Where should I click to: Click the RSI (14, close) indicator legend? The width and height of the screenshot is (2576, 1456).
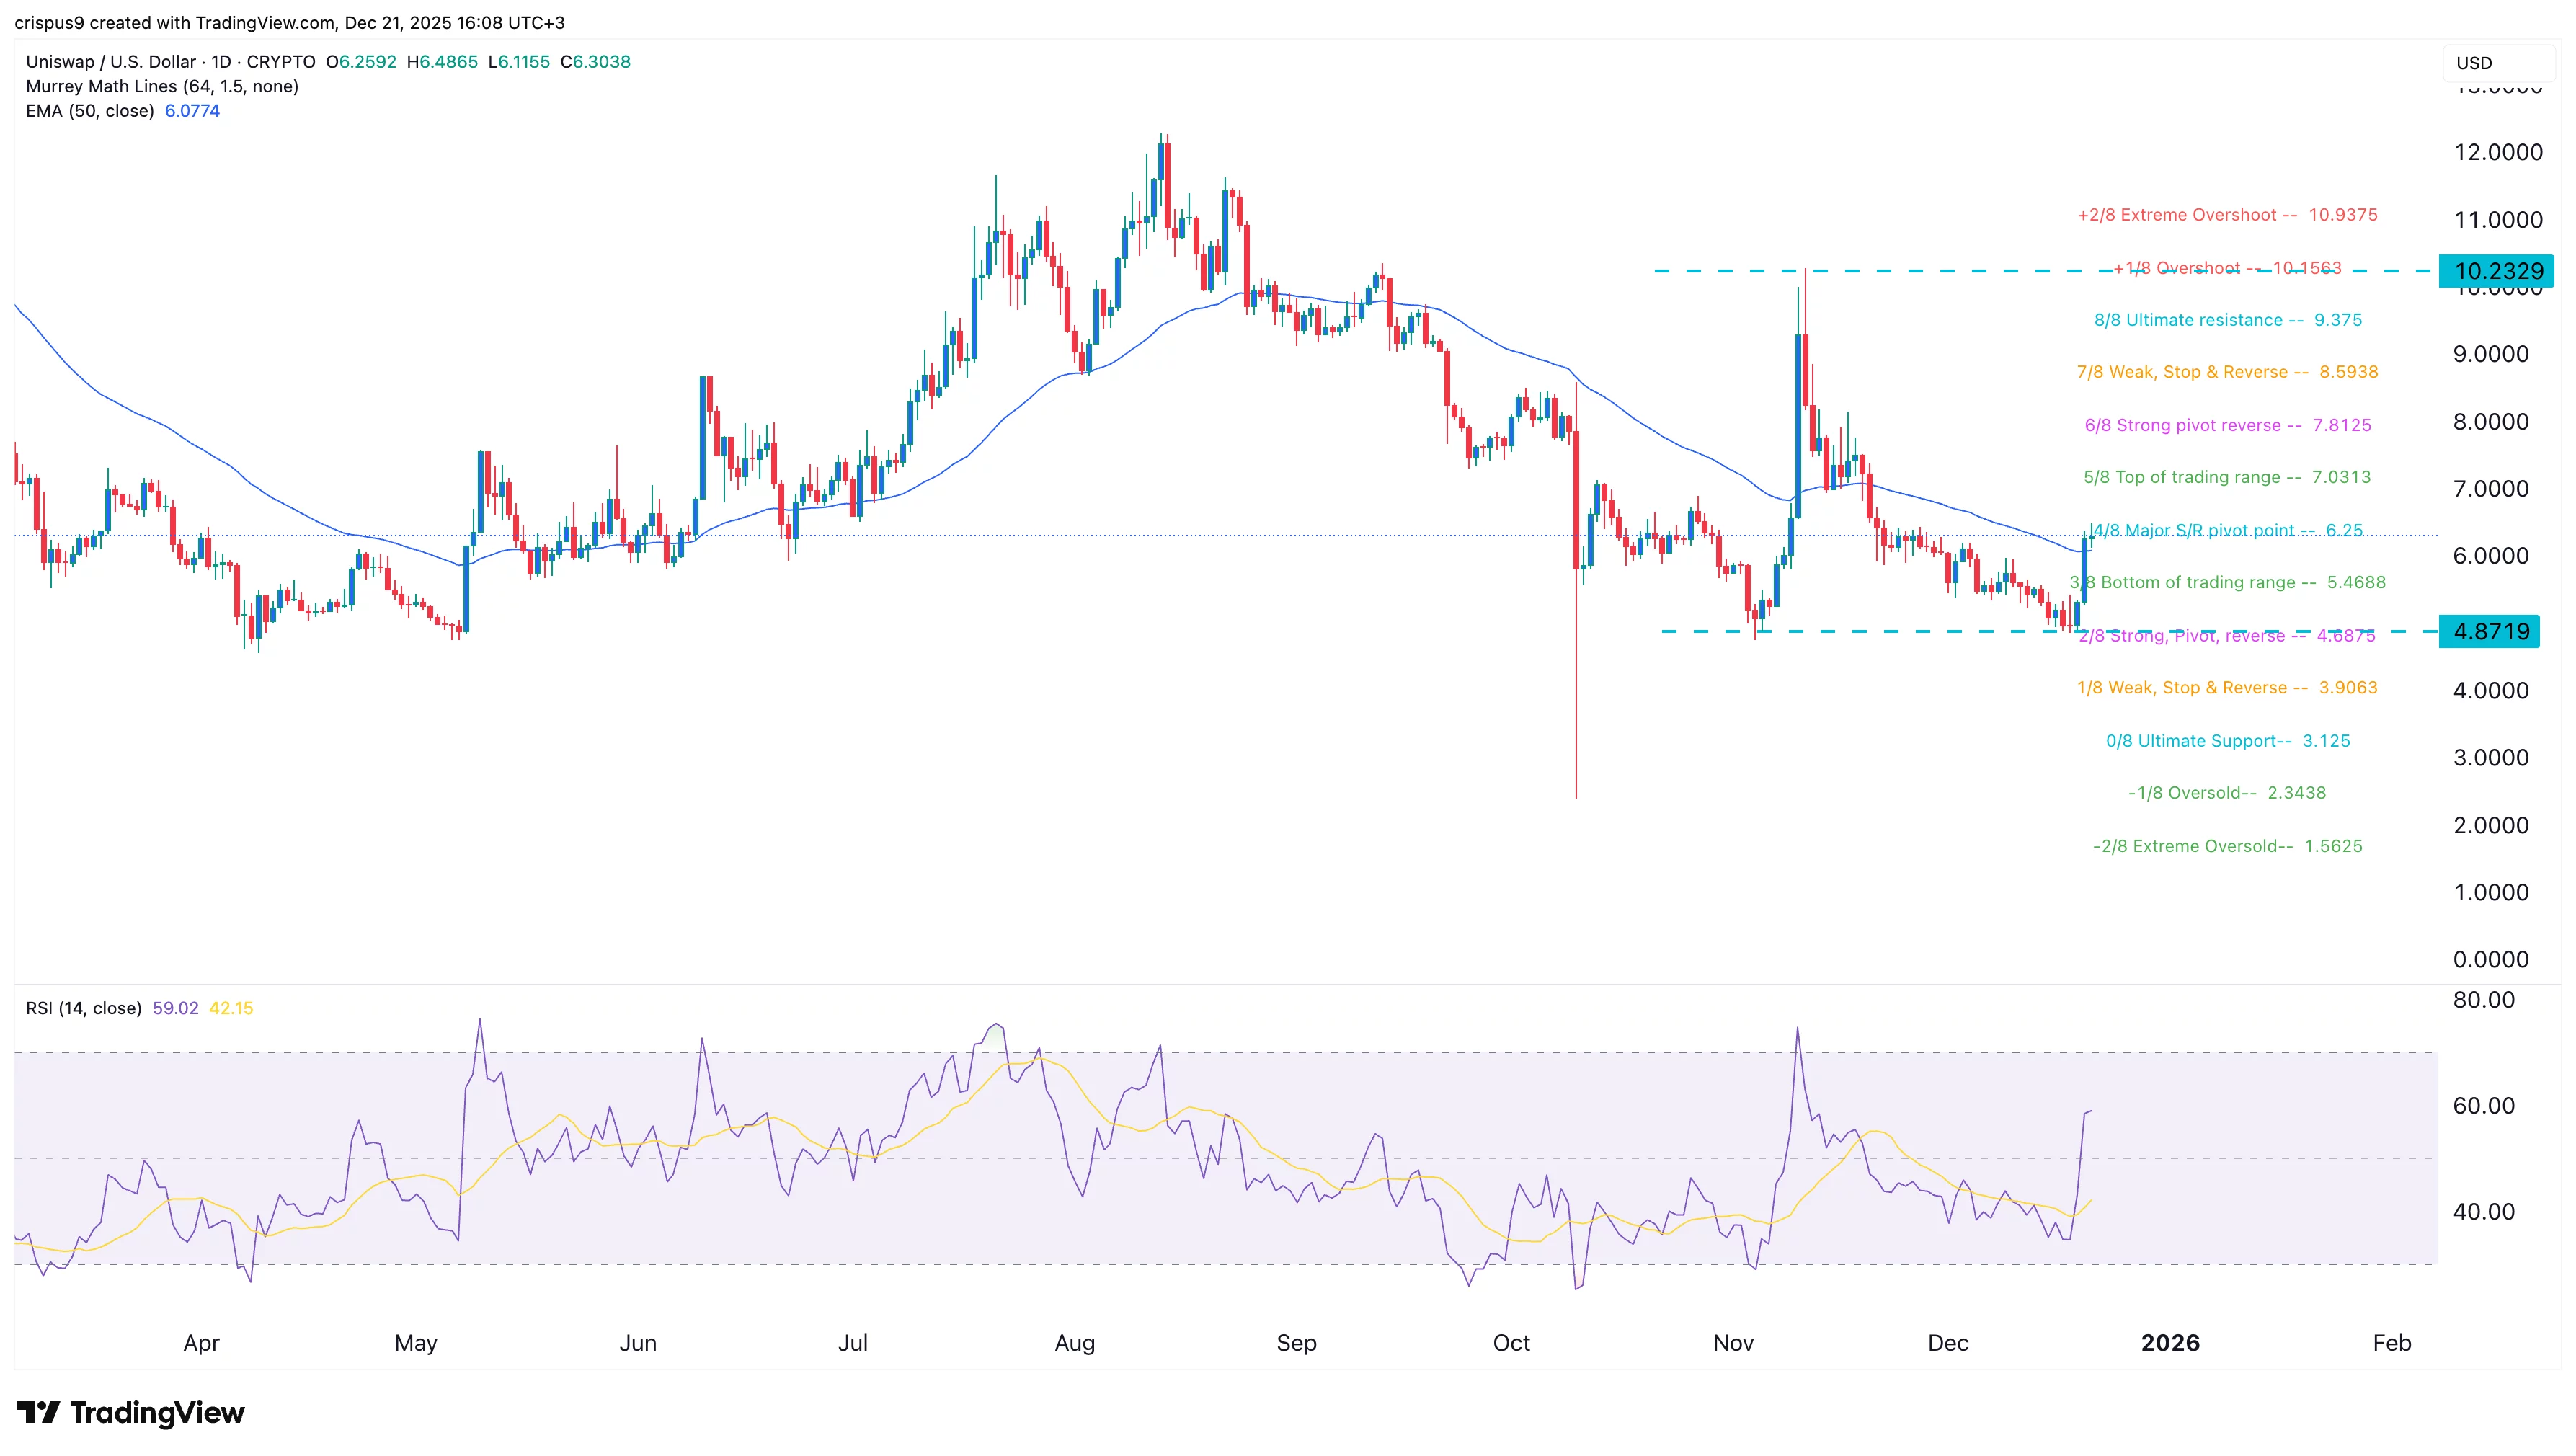tap(83, 1008)
